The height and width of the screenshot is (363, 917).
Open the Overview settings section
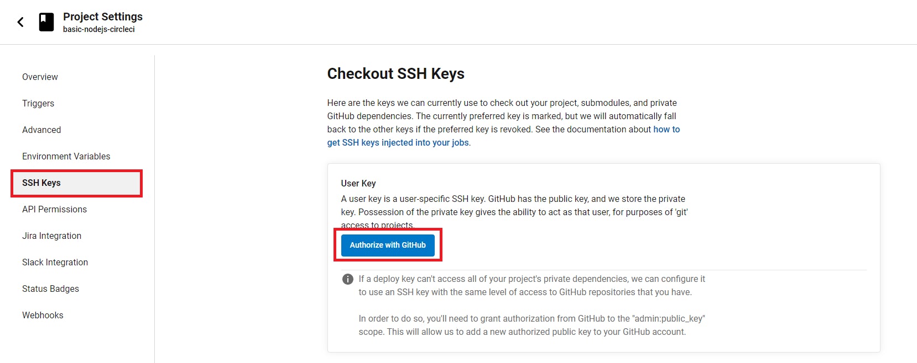(39, 77)
